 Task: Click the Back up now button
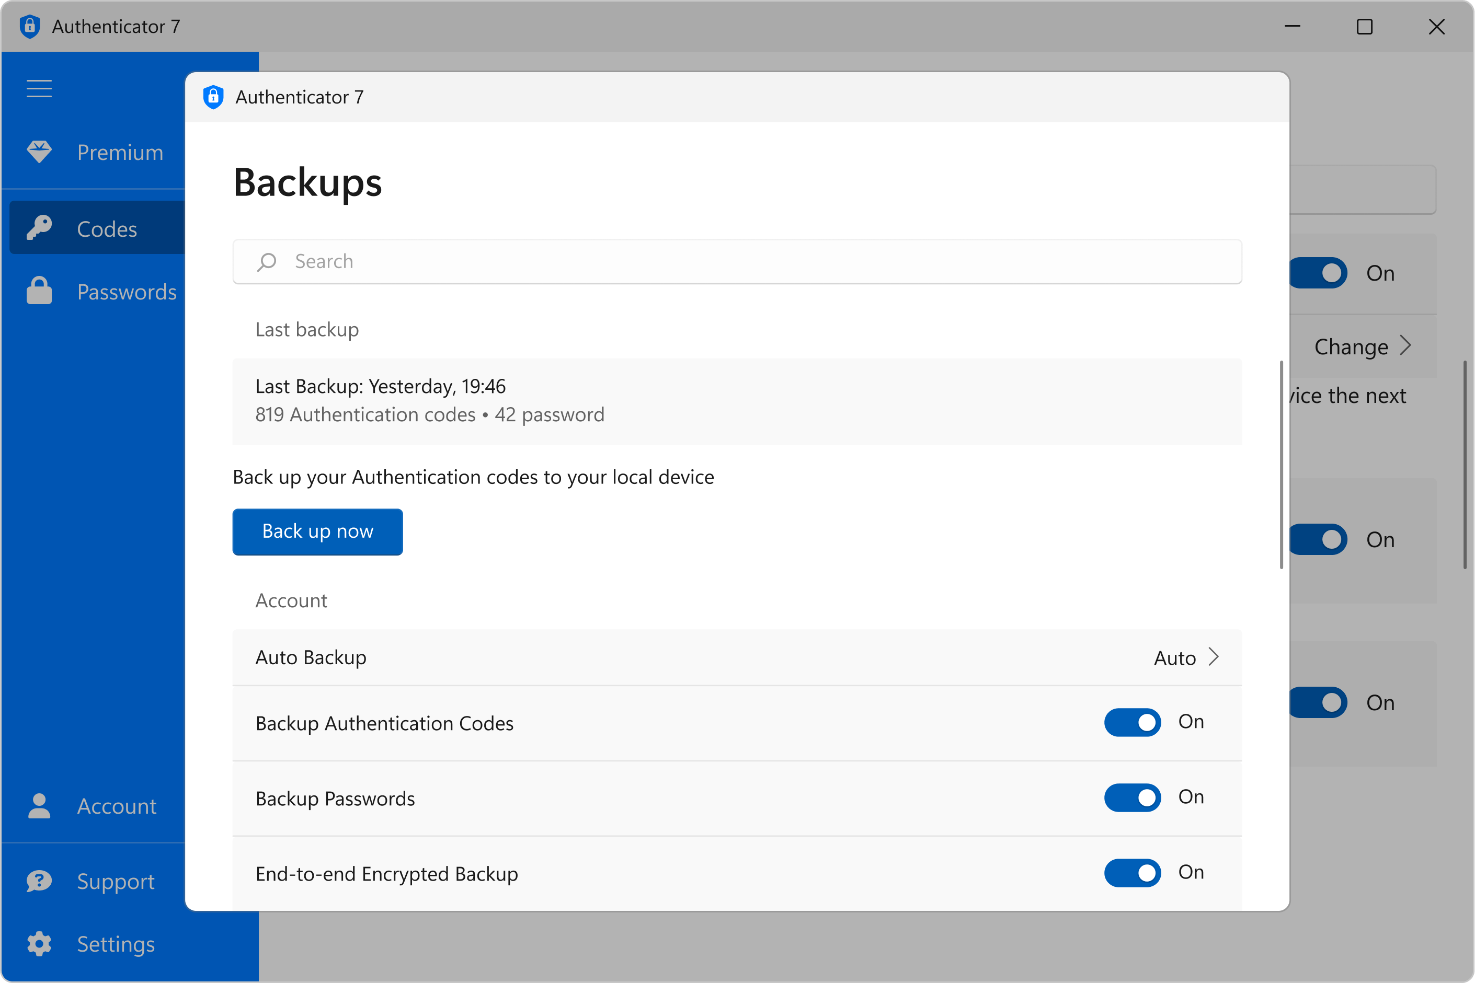pyautogui.click(x=317, y=531)
